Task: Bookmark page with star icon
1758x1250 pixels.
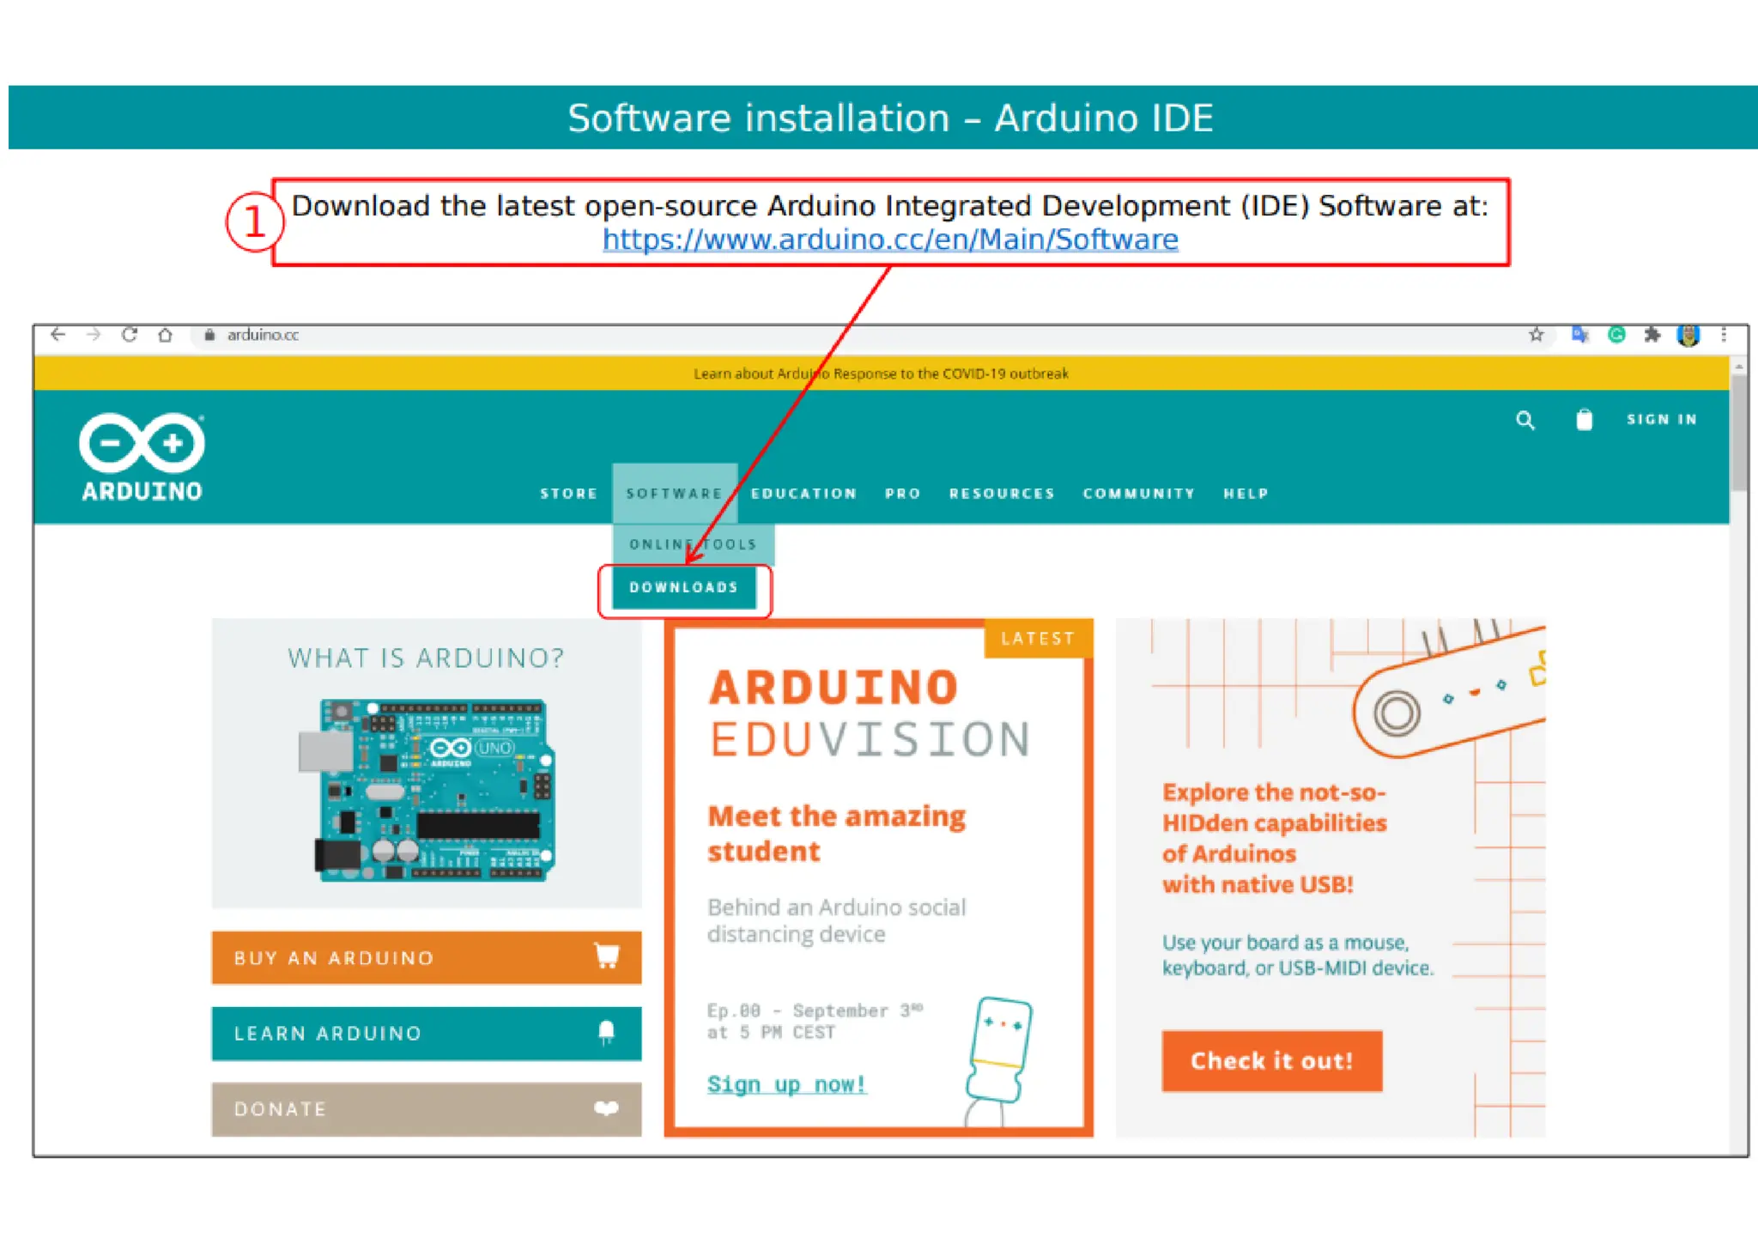Action: [x=1536, y=335]
